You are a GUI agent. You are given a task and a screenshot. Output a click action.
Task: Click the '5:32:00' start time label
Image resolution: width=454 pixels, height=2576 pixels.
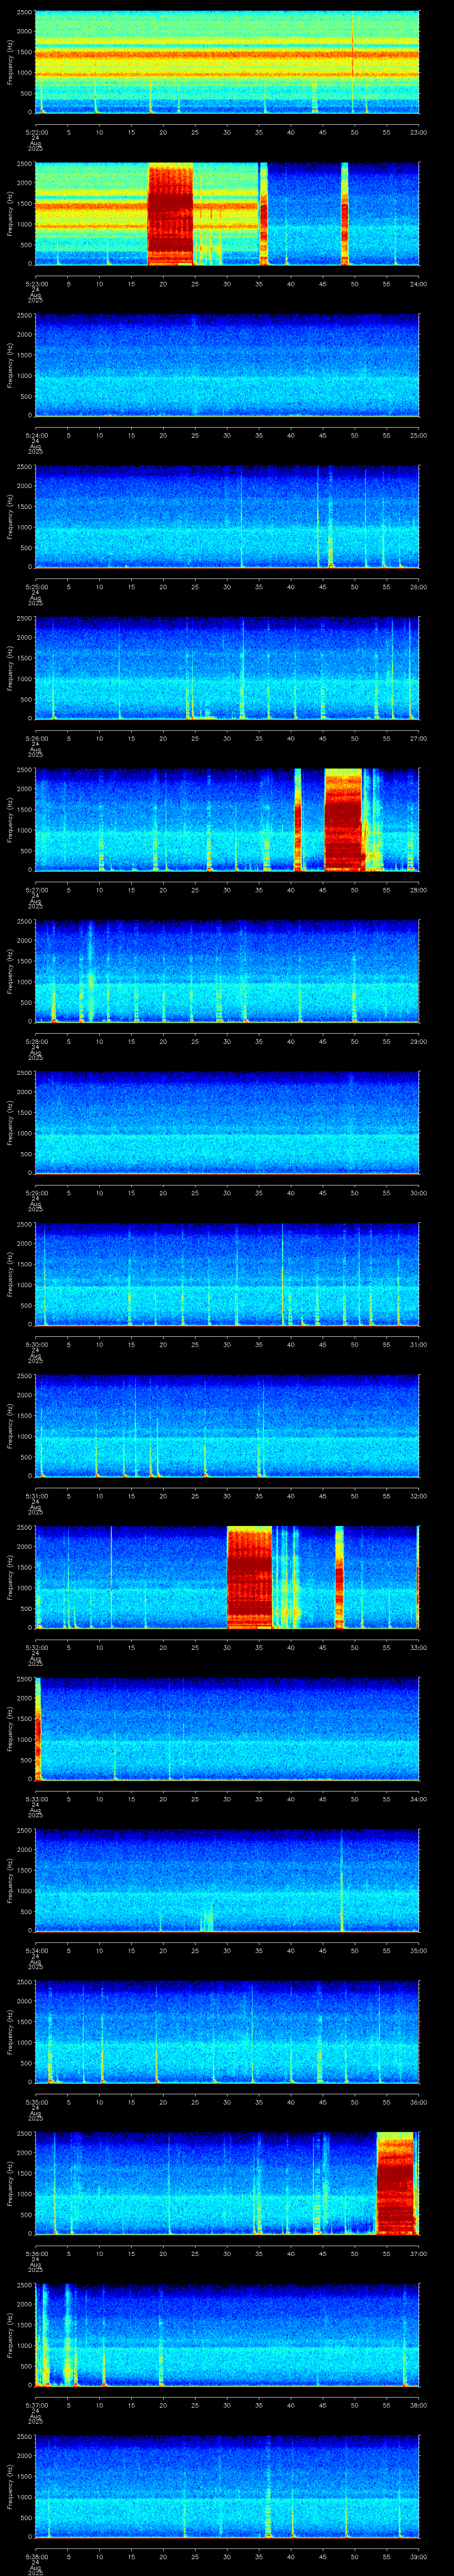(37, 1647)
